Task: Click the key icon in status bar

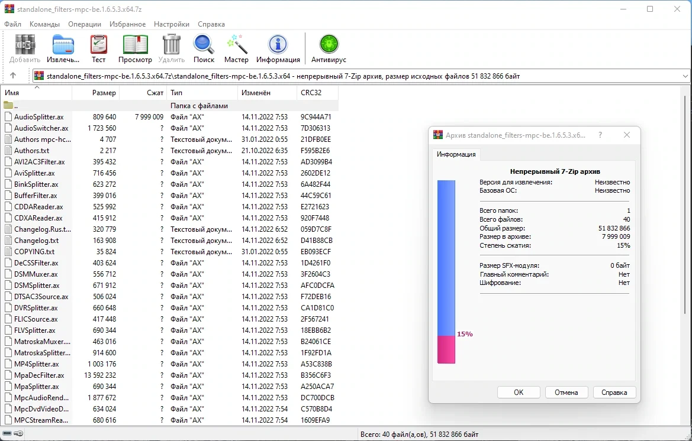Action: tap(18, 434)
